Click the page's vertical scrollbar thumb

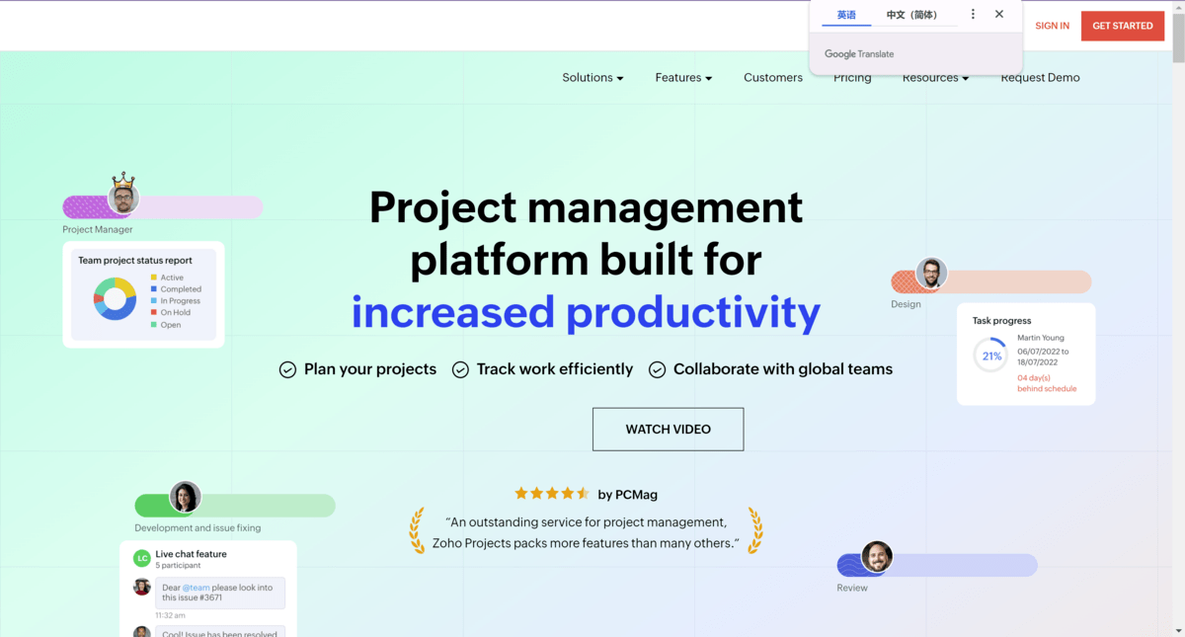click(1177, 40)
